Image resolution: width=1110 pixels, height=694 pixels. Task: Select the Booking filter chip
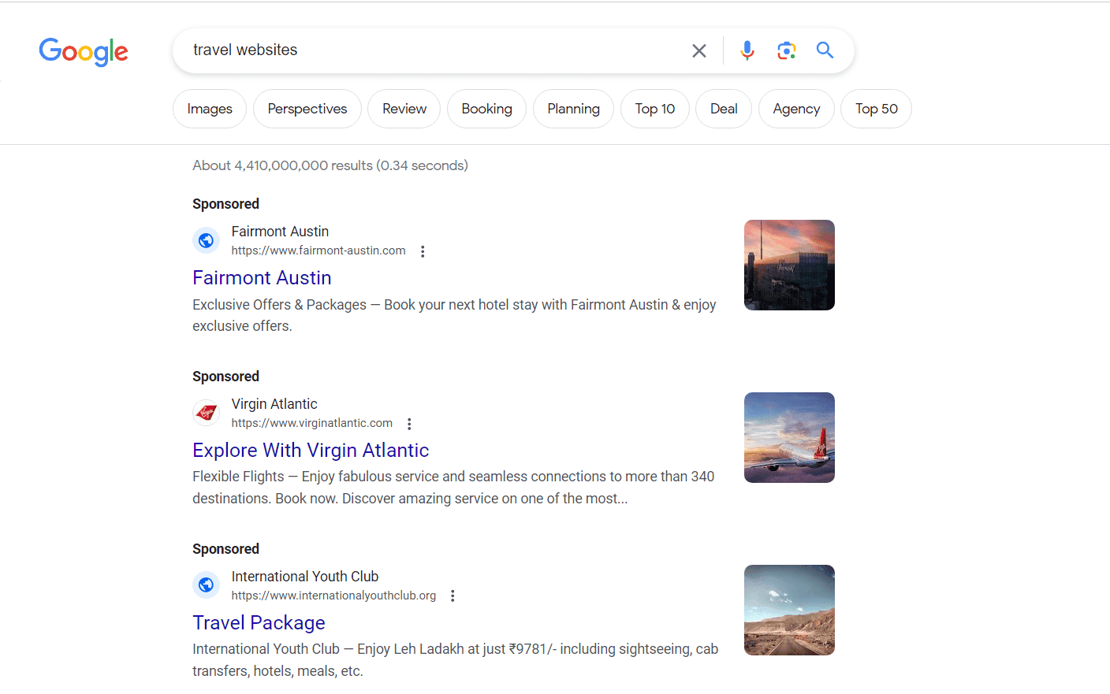coord(486,109)
